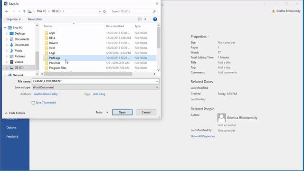The width and height of the screenshot is (304, 171).
Task: Click the Back arrow in Save As dialog
Action: [x=7, y=11]
